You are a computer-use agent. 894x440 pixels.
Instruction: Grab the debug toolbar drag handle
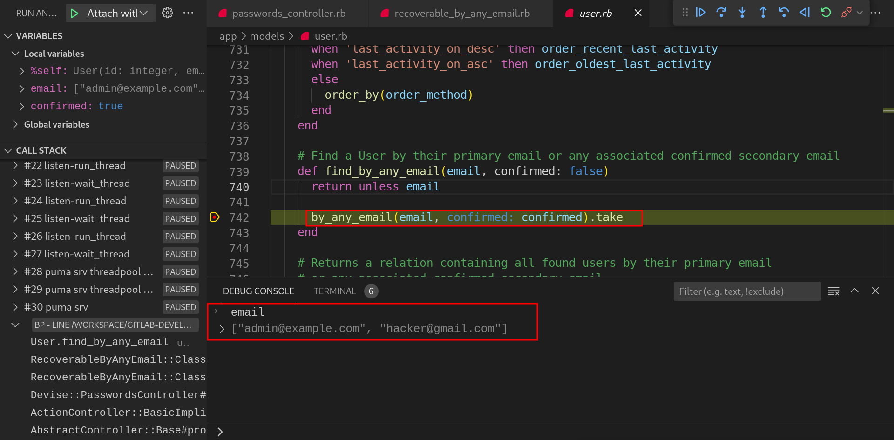click(x=685, y=13)
